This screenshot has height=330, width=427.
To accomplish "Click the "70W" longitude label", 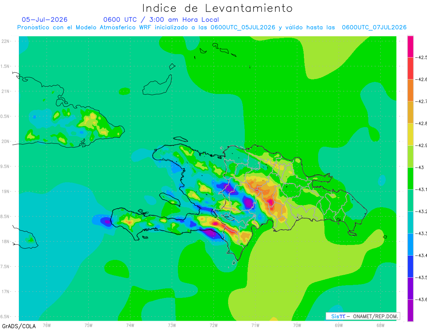I will coord(297,325).
